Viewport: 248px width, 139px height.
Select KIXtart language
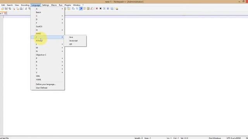[48, 41]
